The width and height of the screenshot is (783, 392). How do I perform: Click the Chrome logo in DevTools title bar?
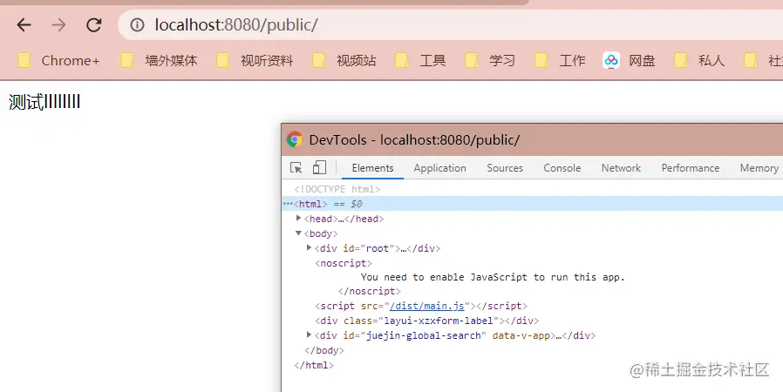pyautogui.click(x=295, y=139)
